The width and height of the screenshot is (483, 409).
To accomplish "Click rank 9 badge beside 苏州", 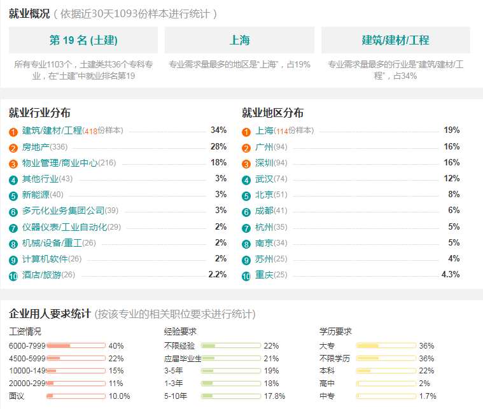I will [246, 260].
